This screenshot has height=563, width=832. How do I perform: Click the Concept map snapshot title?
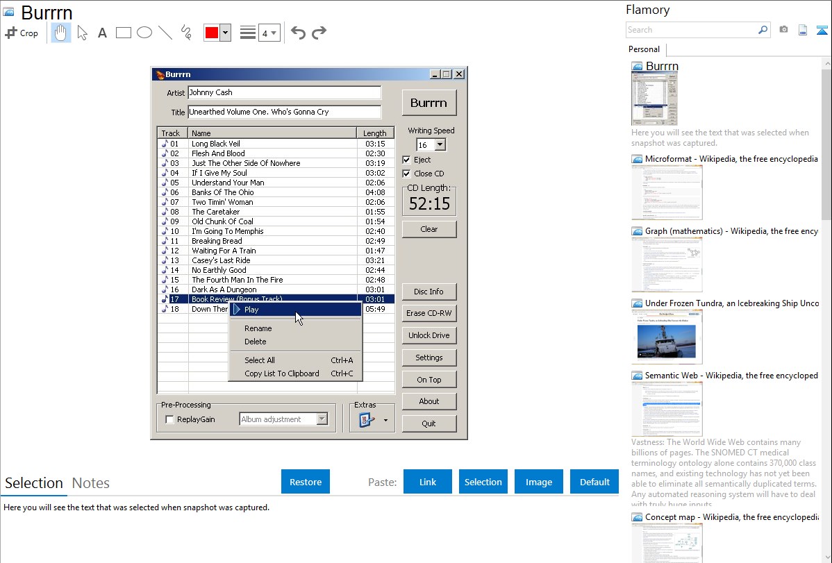coord(731,517)
